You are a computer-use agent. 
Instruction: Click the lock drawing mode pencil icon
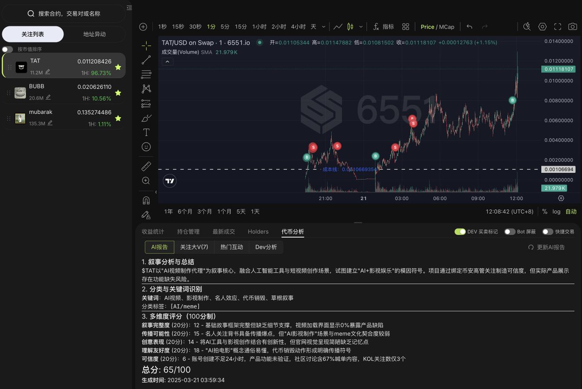point(145,214)
